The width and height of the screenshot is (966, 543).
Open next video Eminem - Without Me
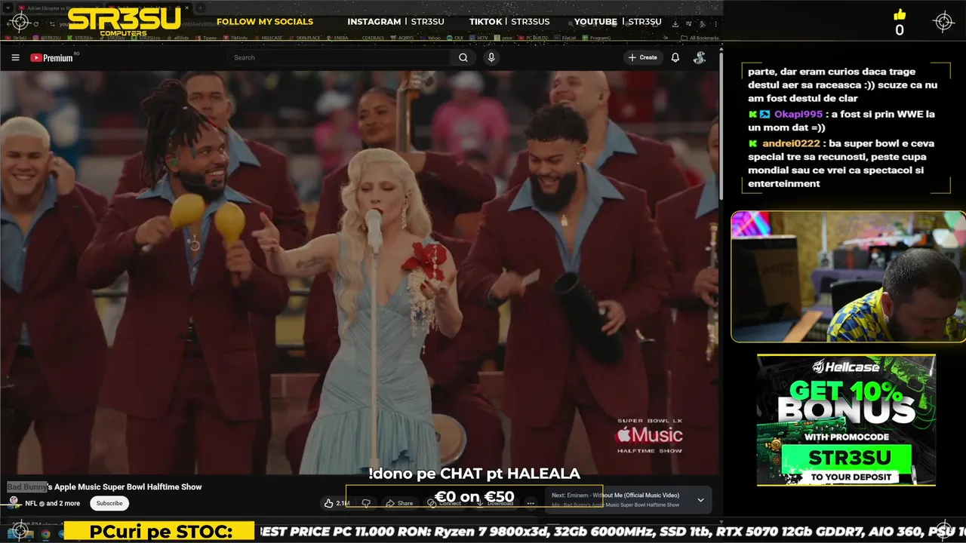[x=615, y=495]
